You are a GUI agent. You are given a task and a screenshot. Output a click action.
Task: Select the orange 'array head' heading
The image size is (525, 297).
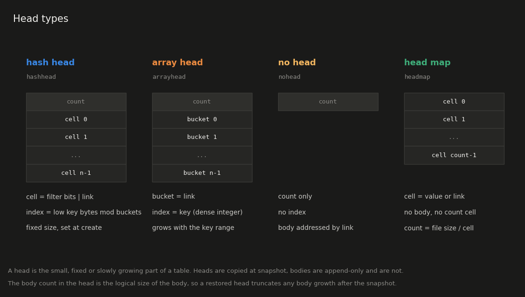(x=177, y=62)
